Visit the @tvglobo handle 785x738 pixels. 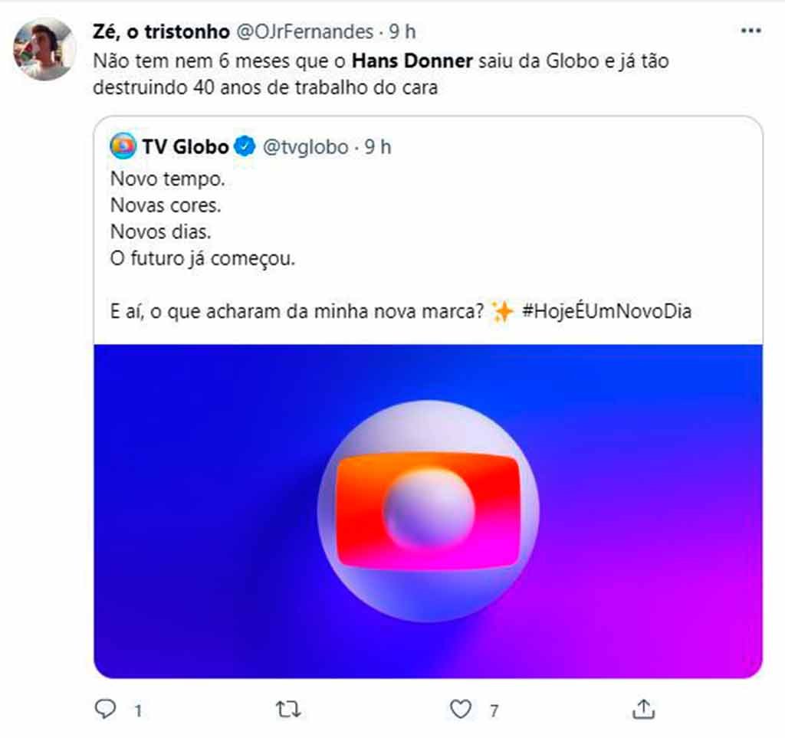pyautogui.click(x=305, y=147)
